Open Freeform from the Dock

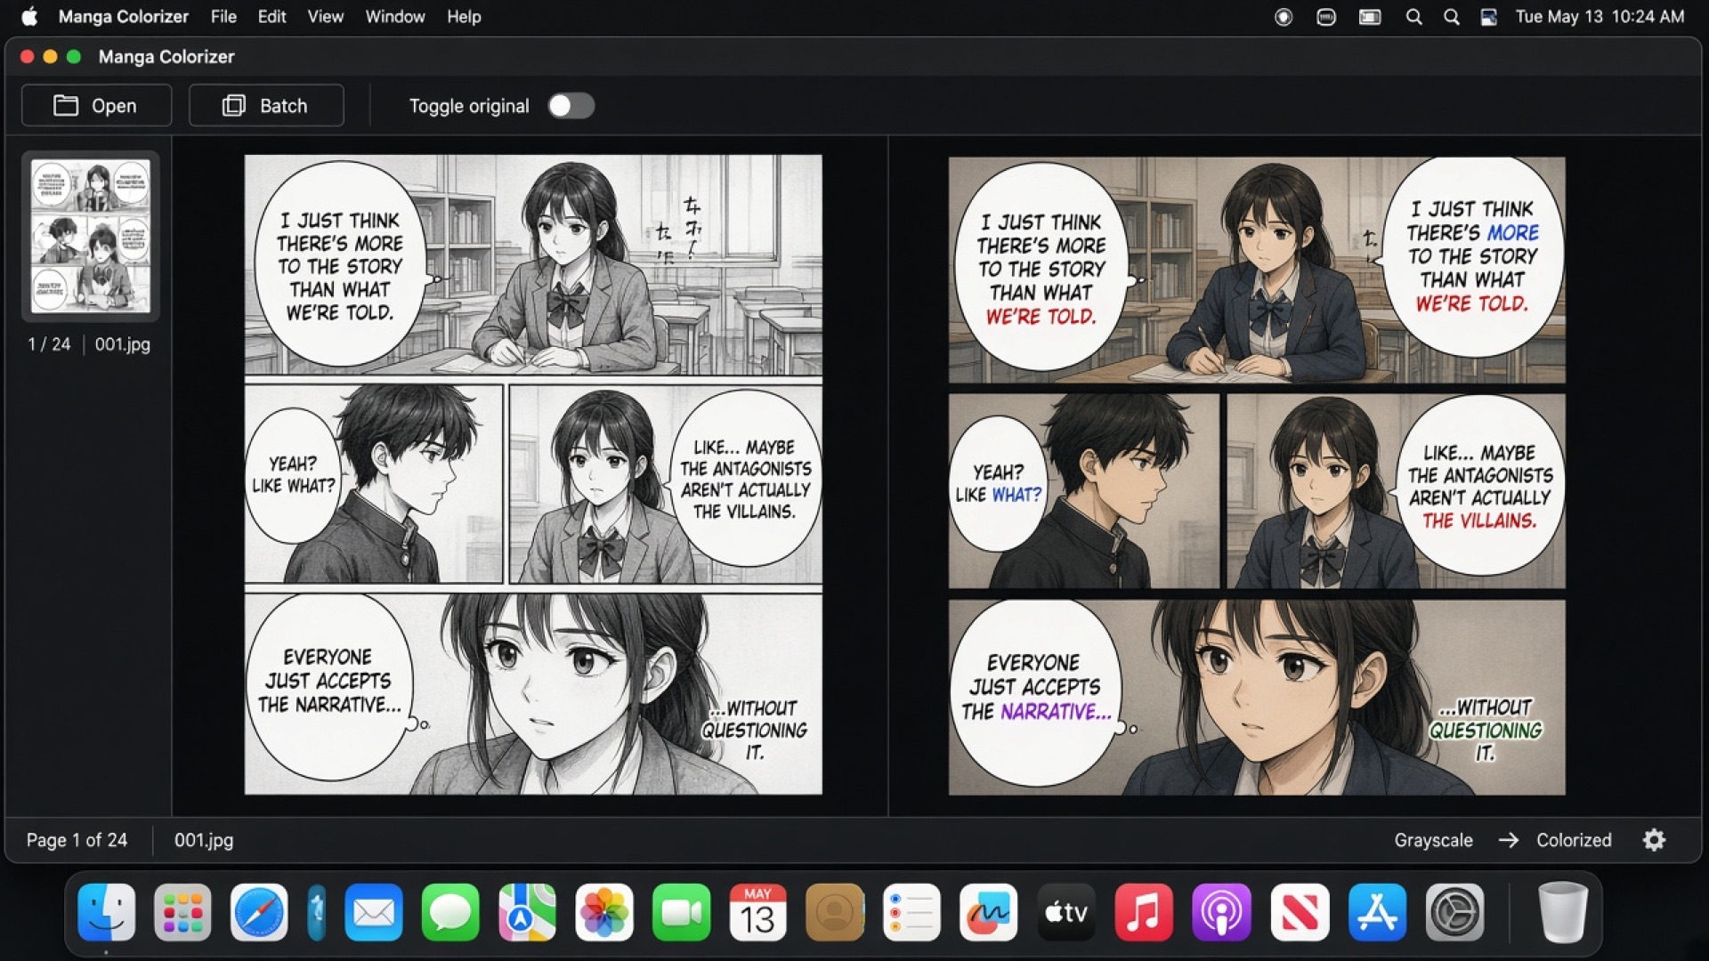tap(988, 912)
